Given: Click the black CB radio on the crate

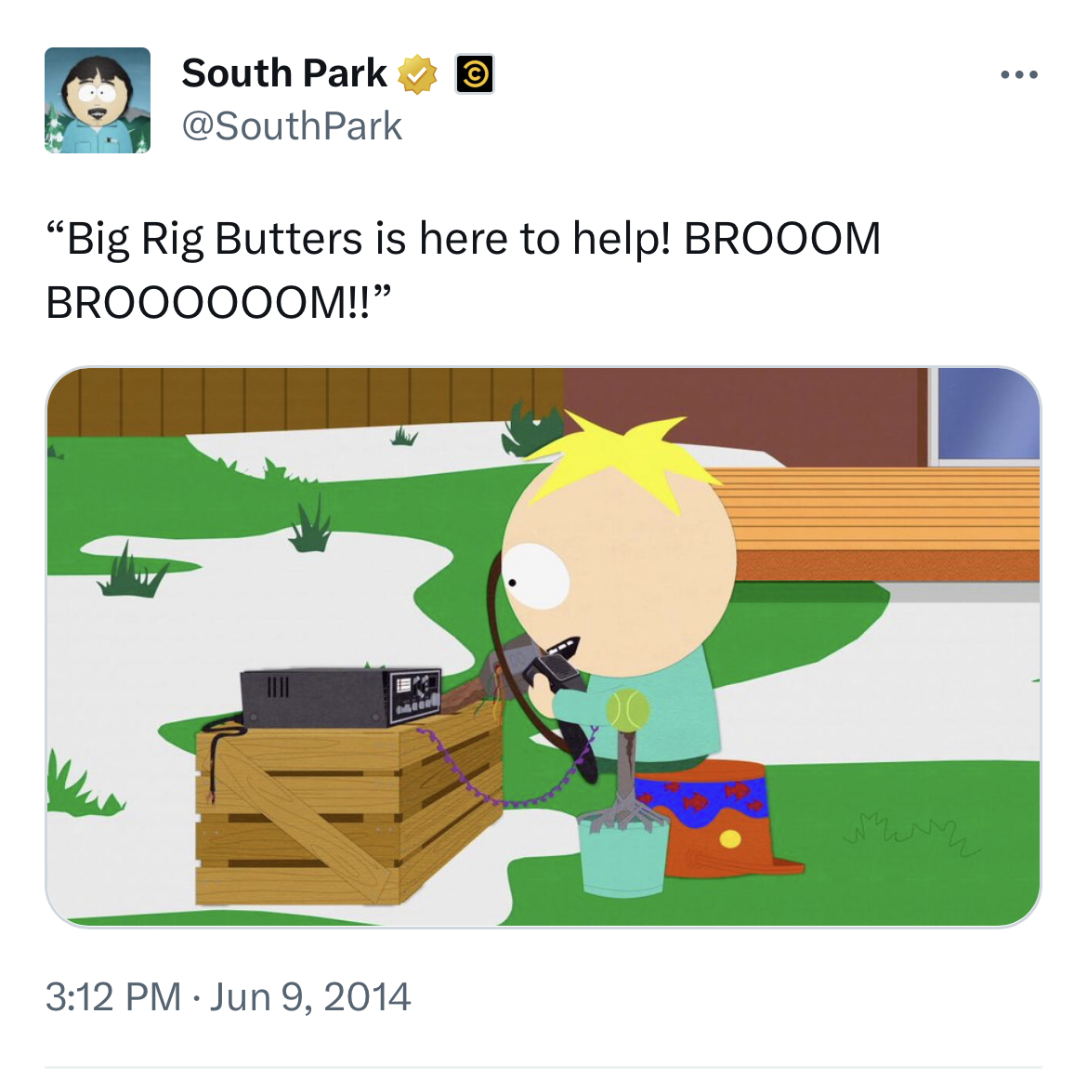Looking at the screenshot, I should 341,696.
